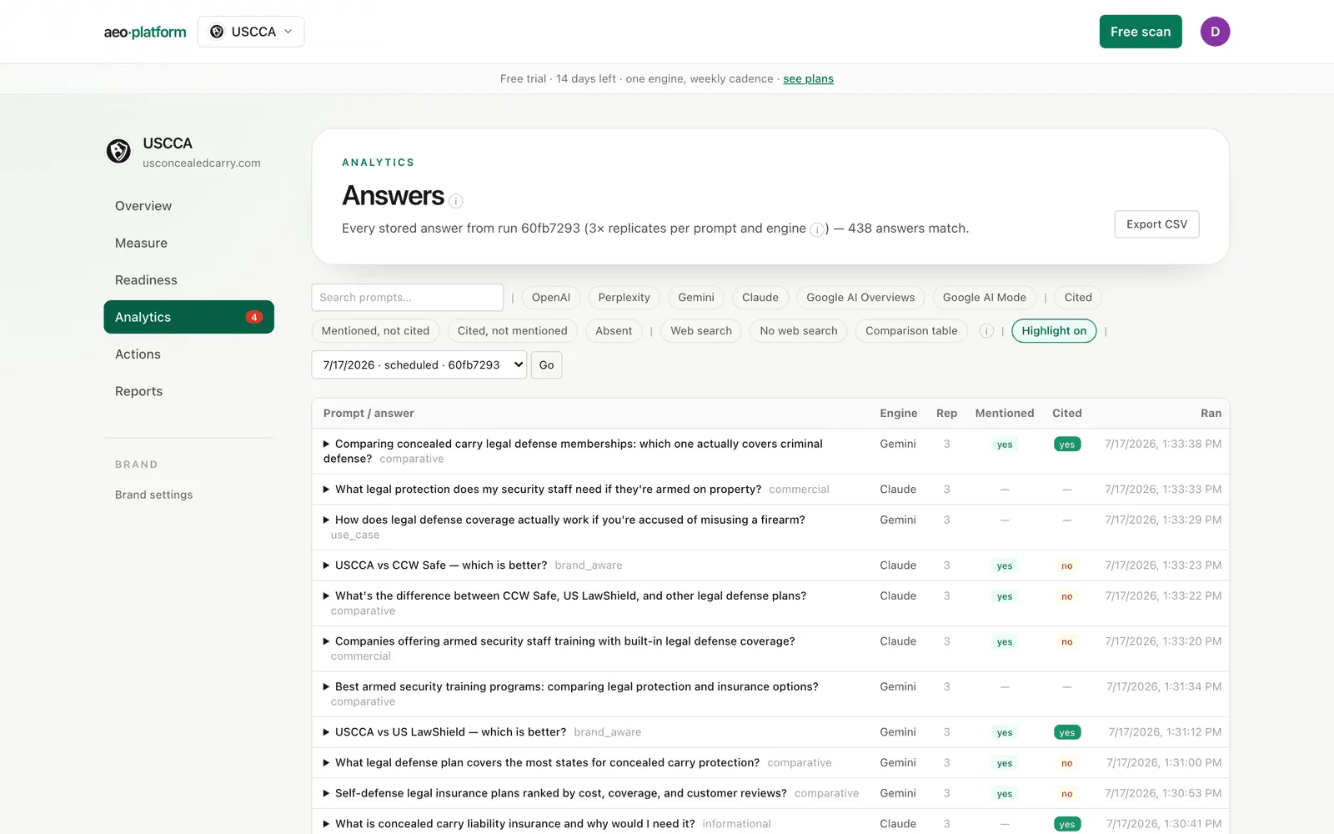
Task: Open Brand settings
Action: click(153, 495)
